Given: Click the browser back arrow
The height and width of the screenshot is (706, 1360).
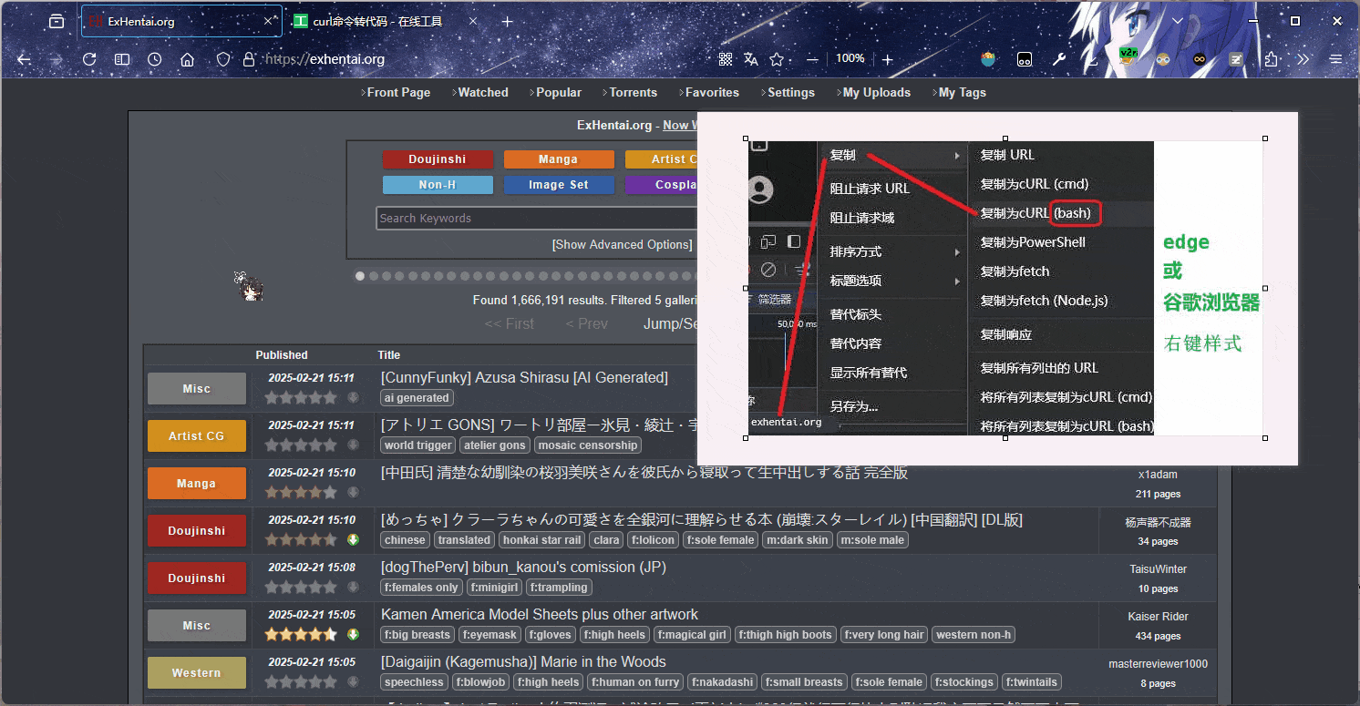Looking at the screenshot, I should pos(25,59).
